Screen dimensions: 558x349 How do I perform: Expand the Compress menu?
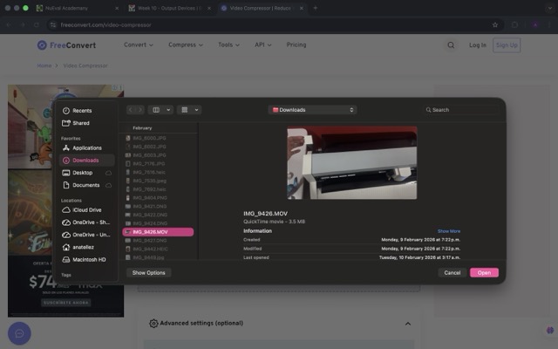(186, 44)
